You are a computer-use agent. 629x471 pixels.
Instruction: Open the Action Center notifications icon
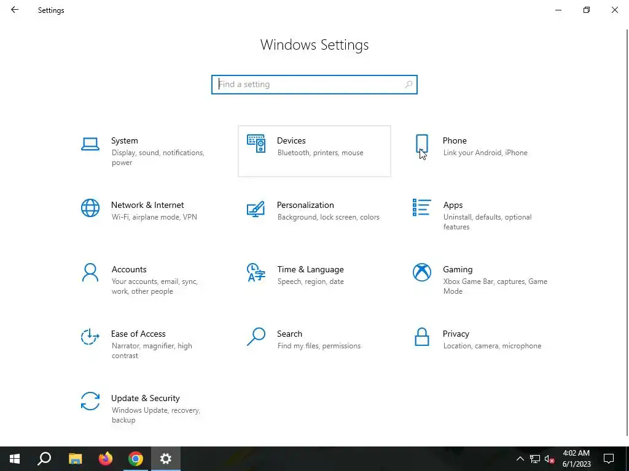click(609, 459)
